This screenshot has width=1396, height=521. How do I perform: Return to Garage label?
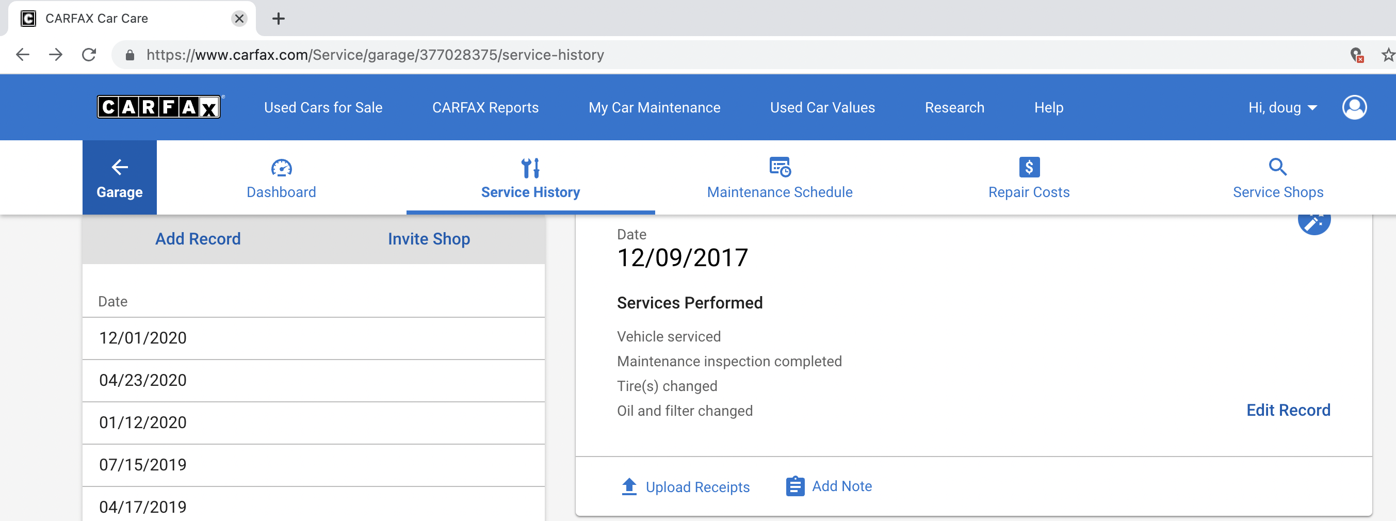point(119,192)
